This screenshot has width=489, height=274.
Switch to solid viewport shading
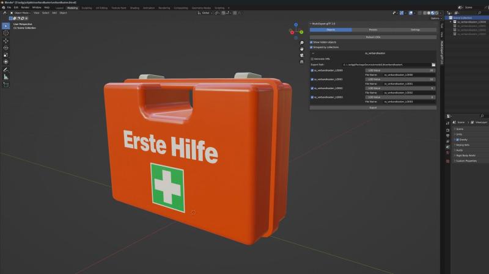[x=428, y=13]
